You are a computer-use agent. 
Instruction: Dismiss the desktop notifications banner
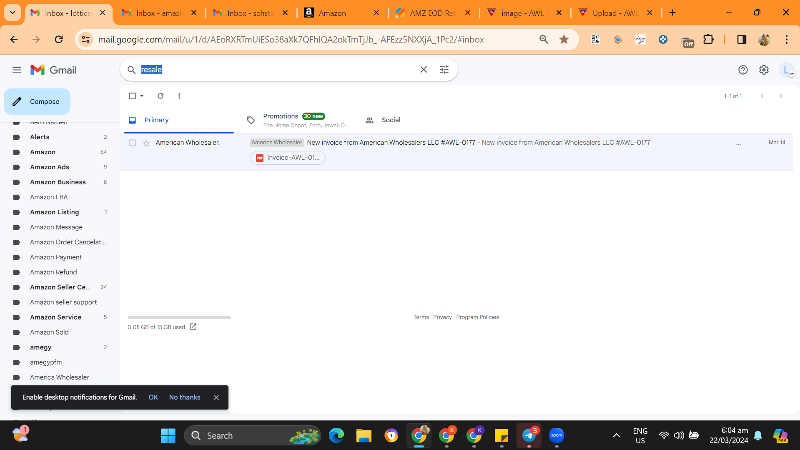point(216,397)
